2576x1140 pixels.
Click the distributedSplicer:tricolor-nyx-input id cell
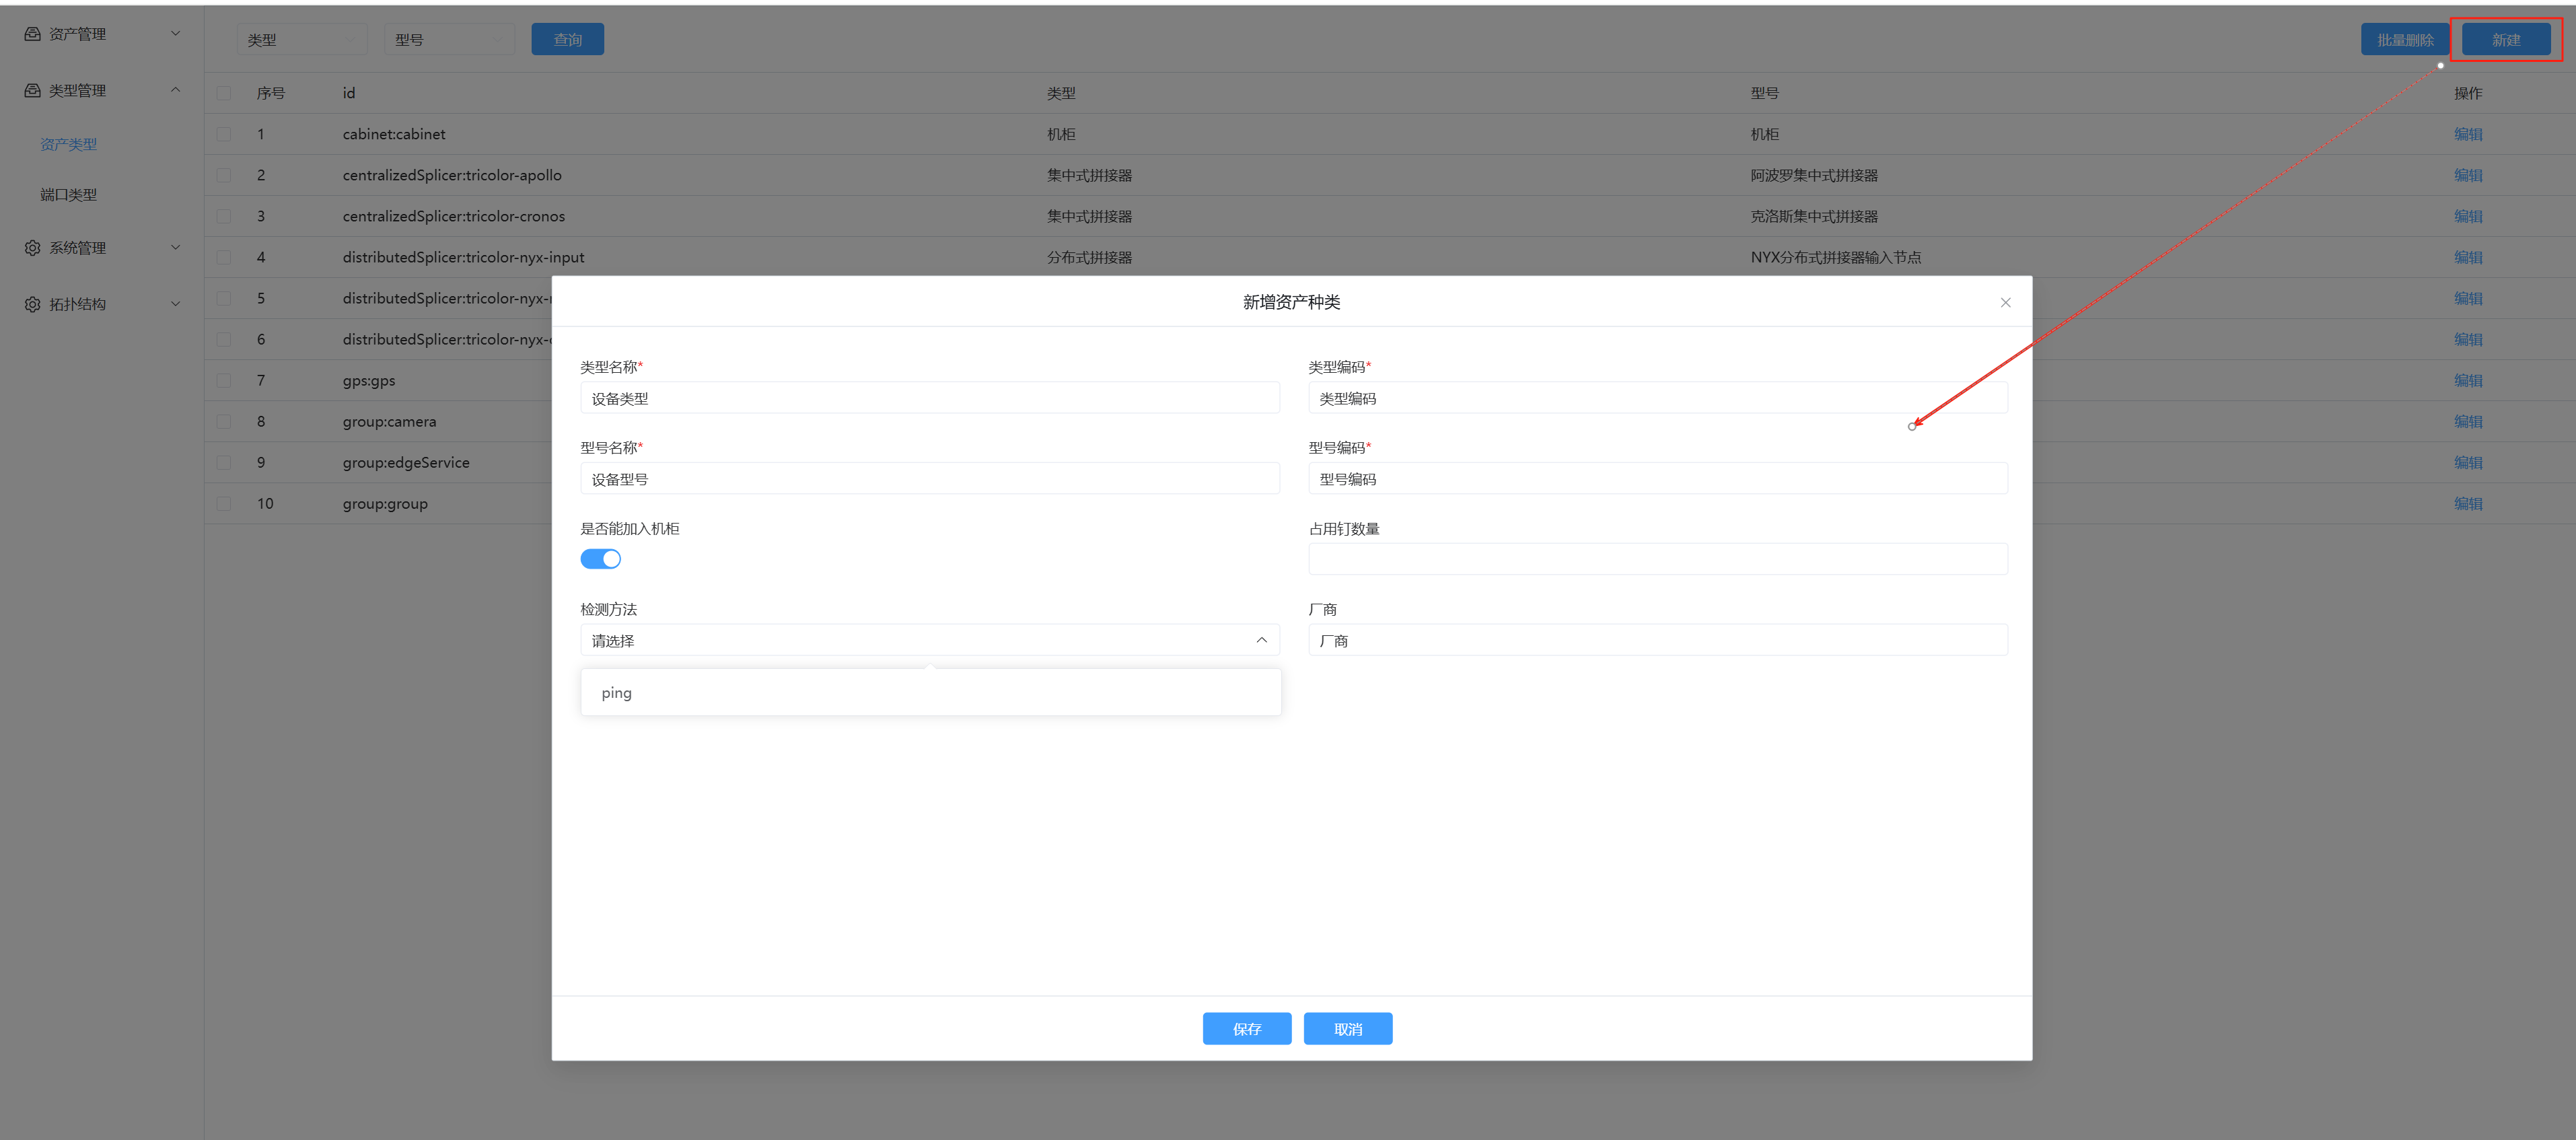(463, 257)
